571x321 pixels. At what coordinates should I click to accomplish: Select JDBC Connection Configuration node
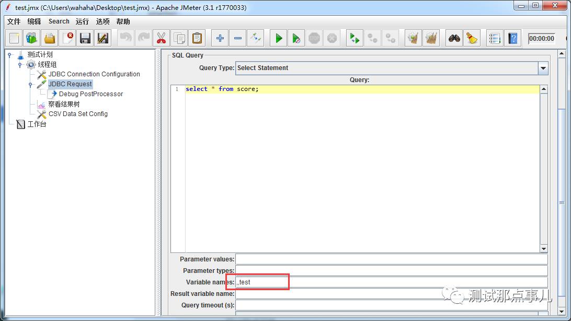coord(94,74)
